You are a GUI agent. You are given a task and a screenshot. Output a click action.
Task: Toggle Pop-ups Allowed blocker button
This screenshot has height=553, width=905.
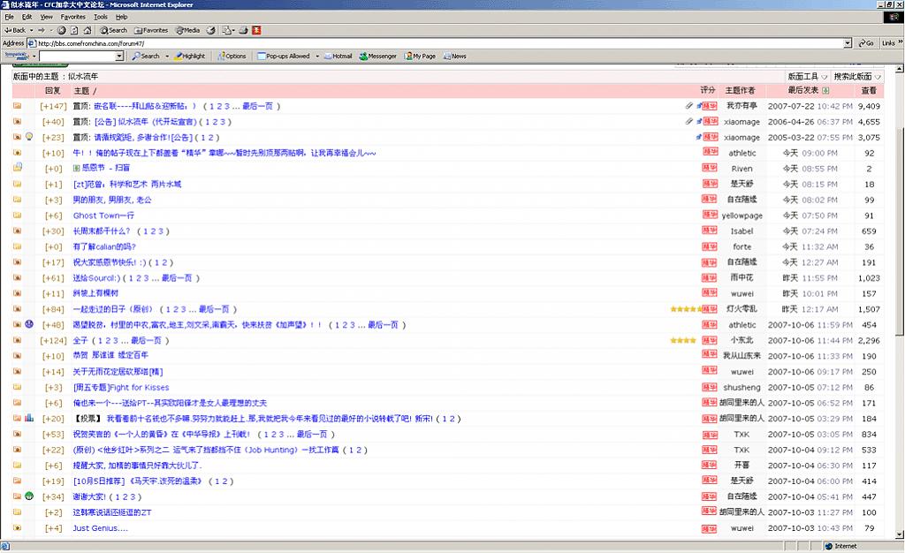[284, 56]
